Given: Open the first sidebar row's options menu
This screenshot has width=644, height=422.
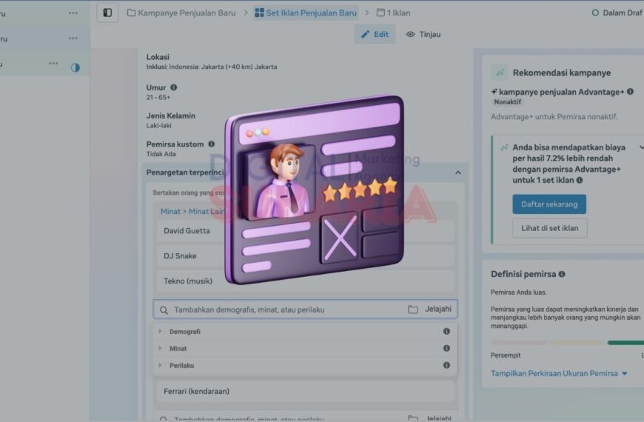Looking at the screenshot, I should (73, 13).
